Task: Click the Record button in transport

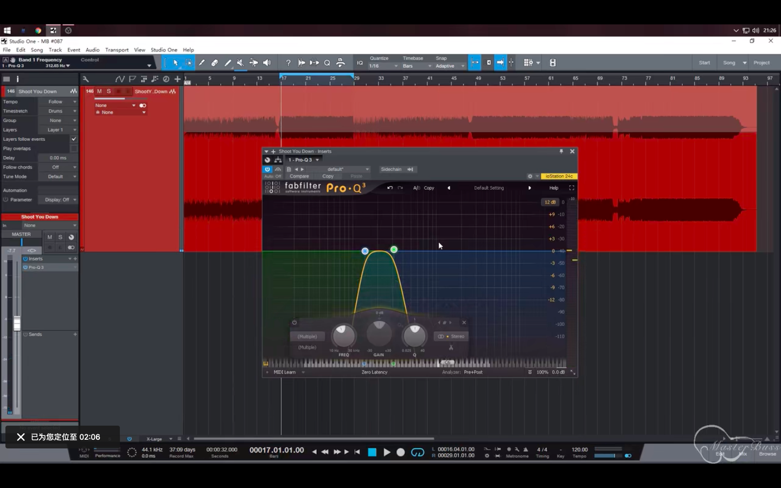Action: 401,452
